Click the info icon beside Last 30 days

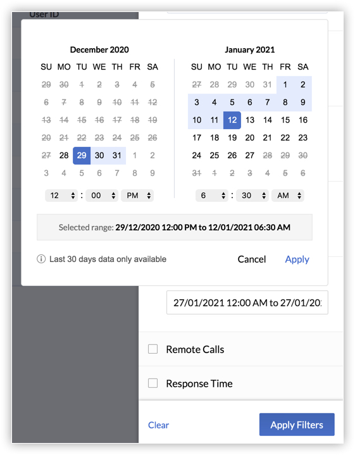coord(41,259)
